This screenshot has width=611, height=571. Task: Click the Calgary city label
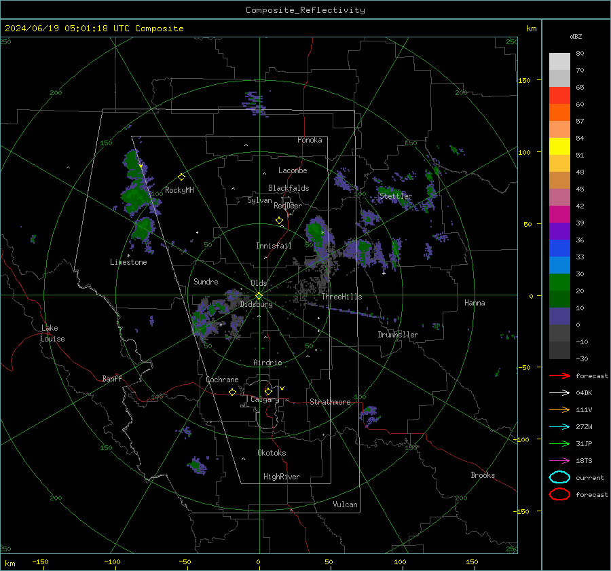pos(265,399)
